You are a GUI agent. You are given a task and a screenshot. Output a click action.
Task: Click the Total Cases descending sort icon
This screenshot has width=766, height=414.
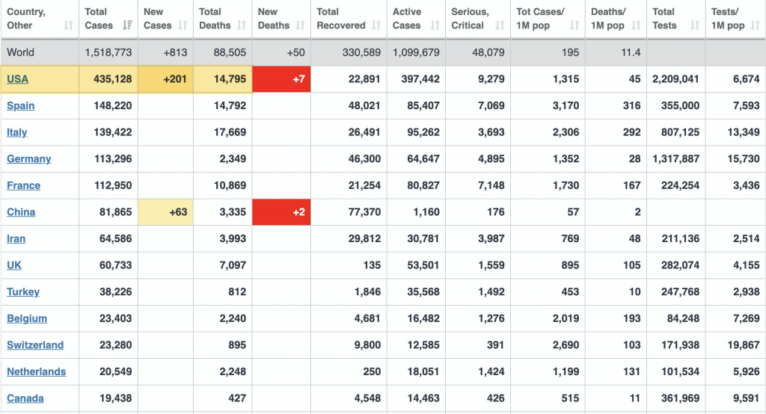(x=126, y=25)
